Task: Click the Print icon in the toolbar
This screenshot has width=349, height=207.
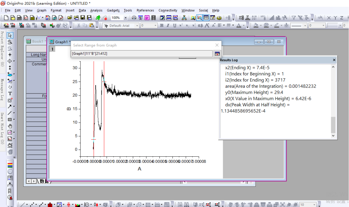Action: (x=134, y=18)
